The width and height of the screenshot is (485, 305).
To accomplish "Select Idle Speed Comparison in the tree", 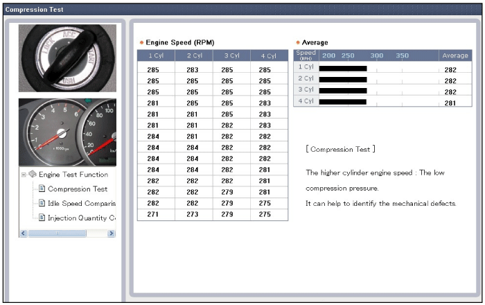I will [x=82, y=203].
